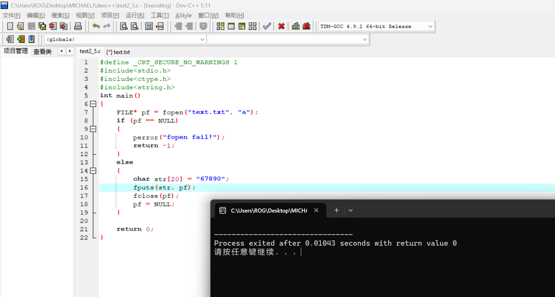Stop program execution with the red X
Screen dimensions: 555x297
tap(281, 26)
